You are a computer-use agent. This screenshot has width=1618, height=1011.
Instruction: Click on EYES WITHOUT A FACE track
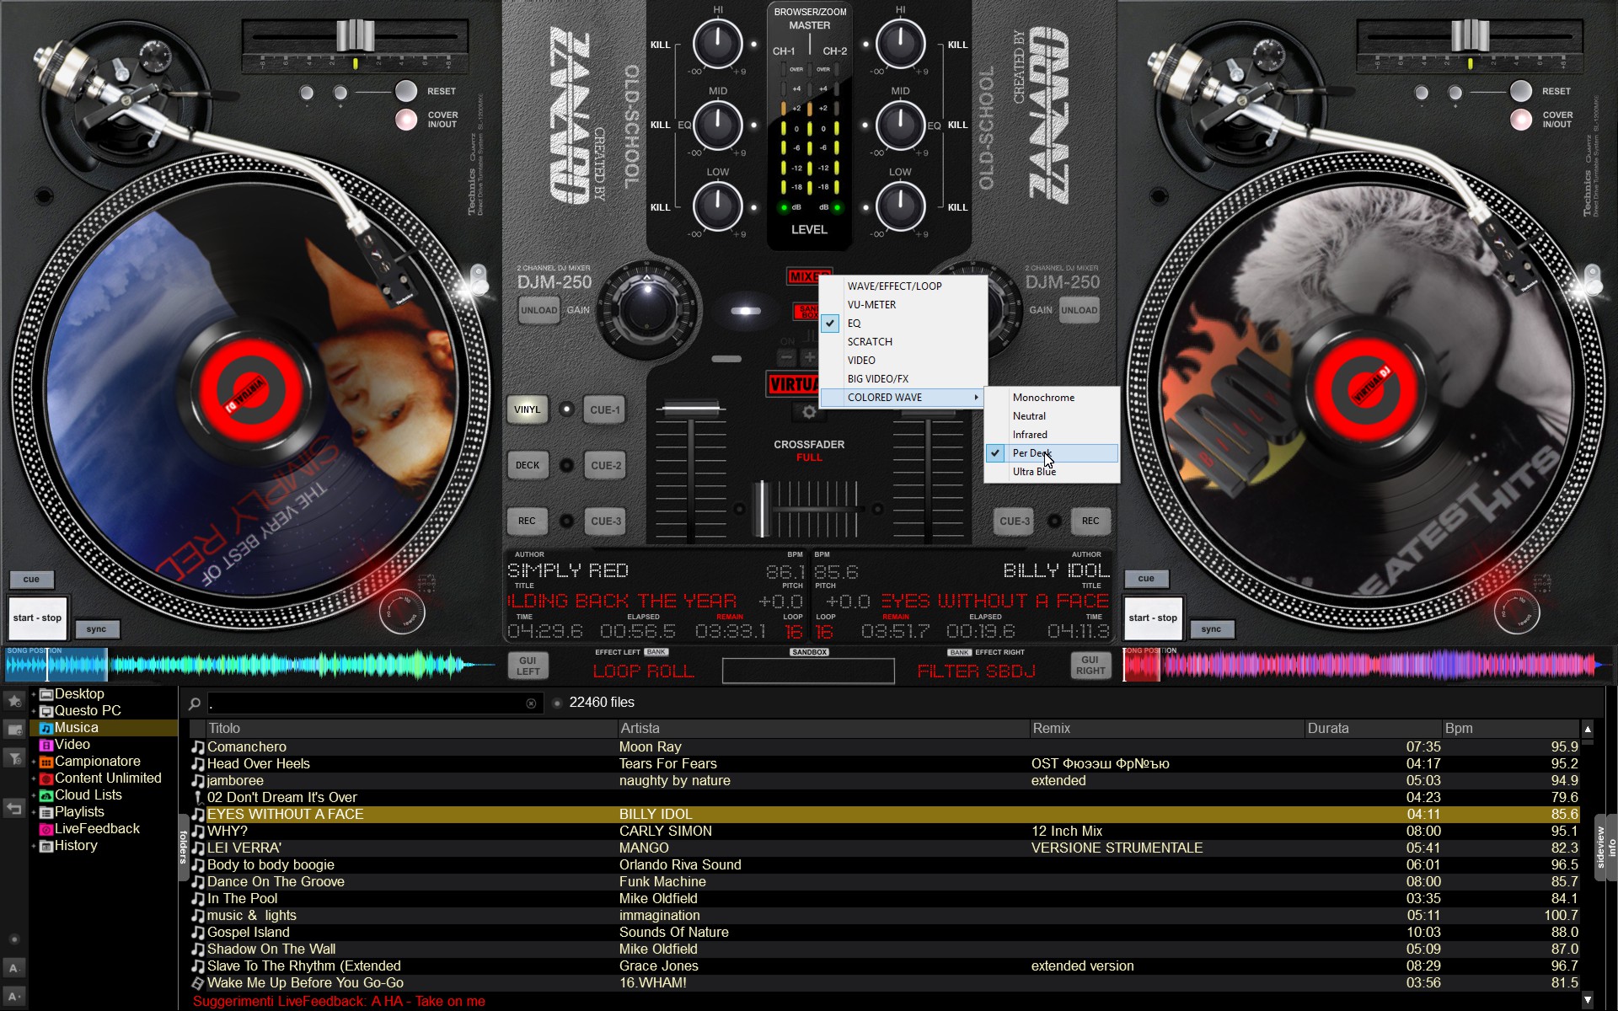pos(286,813)
